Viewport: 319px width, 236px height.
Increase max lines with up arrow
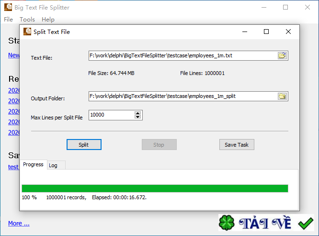[x=138, y=113]
